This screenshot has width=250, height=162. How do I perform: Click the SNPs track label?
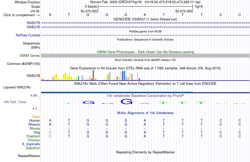[x=36, y=47]
